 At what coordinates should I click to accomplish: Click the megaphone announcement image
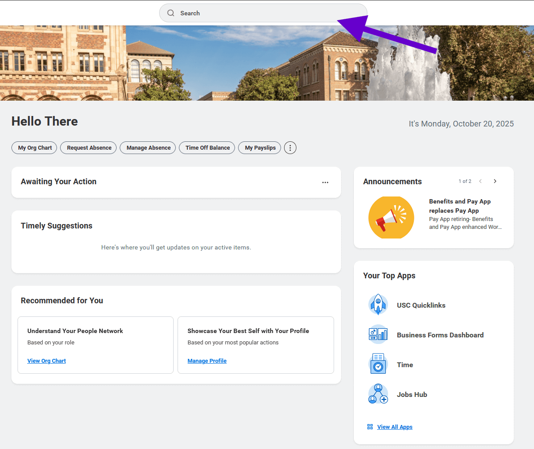click(x=391, y=217)
